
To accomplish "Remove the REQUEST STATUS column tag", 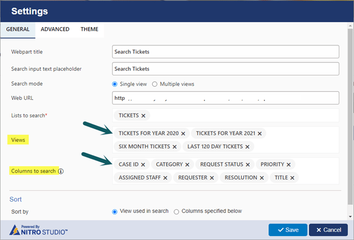I will coord(248,165).
